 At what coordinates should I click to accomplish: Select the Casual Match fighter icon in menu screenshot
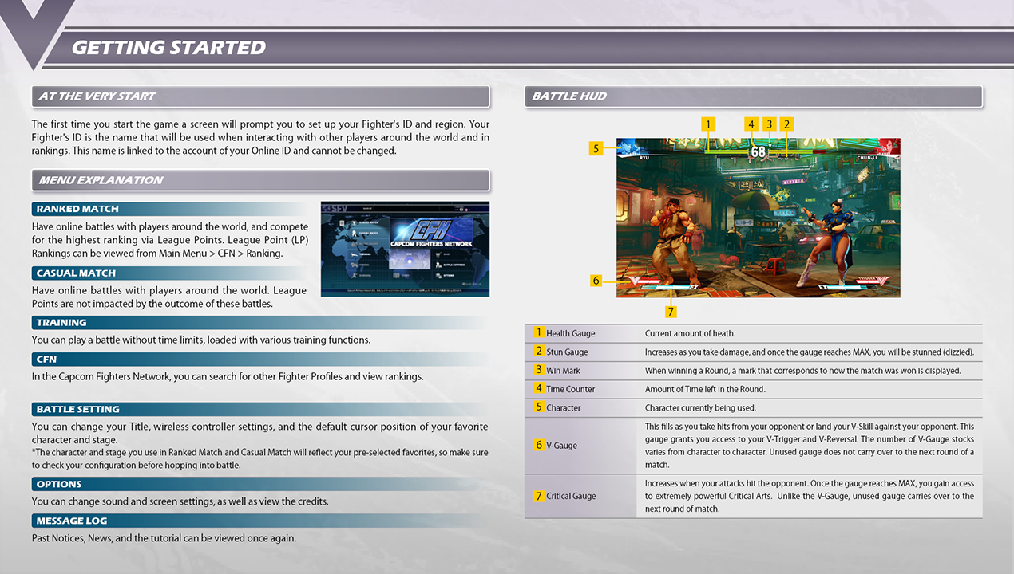pyautogui.click(x=354, y=234)
